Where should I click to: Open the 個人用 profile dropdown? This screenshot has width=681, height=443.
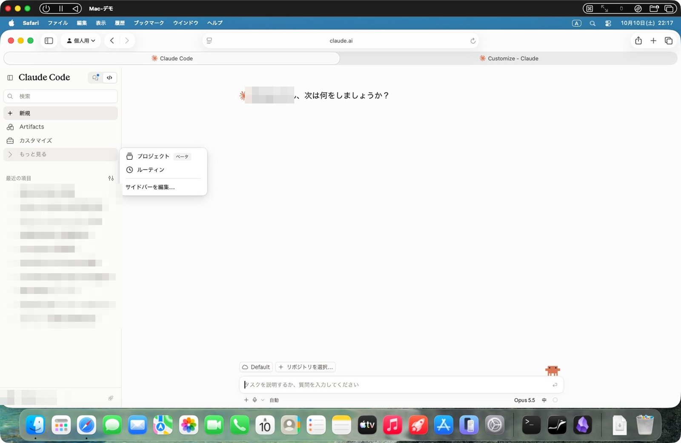[x=81, y=41]
